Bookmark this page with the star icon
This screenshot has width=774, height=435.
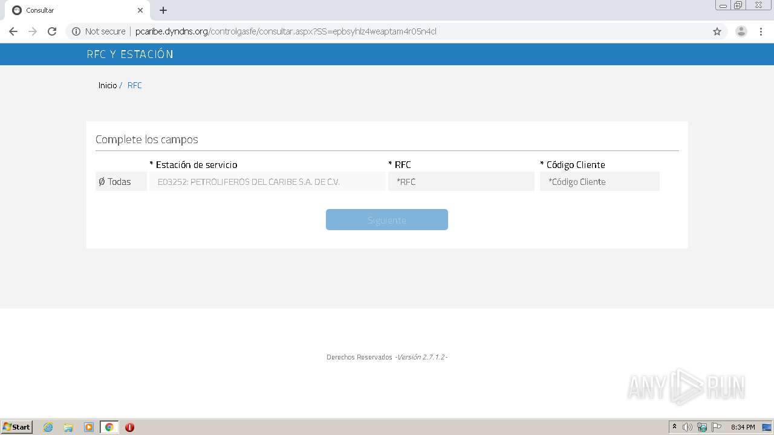tap(717, 31)
